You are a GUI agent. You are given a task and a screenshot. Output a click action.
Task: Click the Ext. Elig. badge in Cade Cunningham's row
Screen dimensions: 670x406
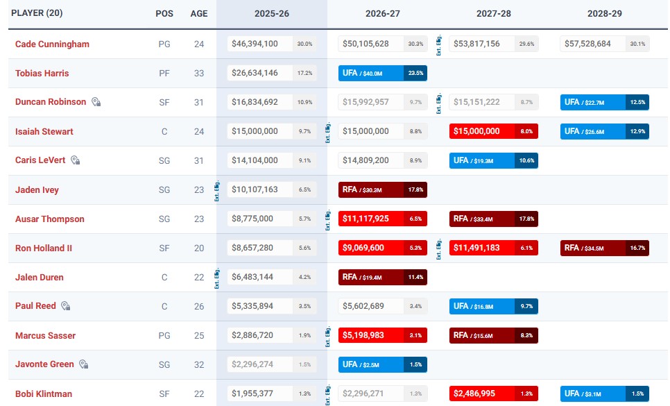tap(439, 43)
